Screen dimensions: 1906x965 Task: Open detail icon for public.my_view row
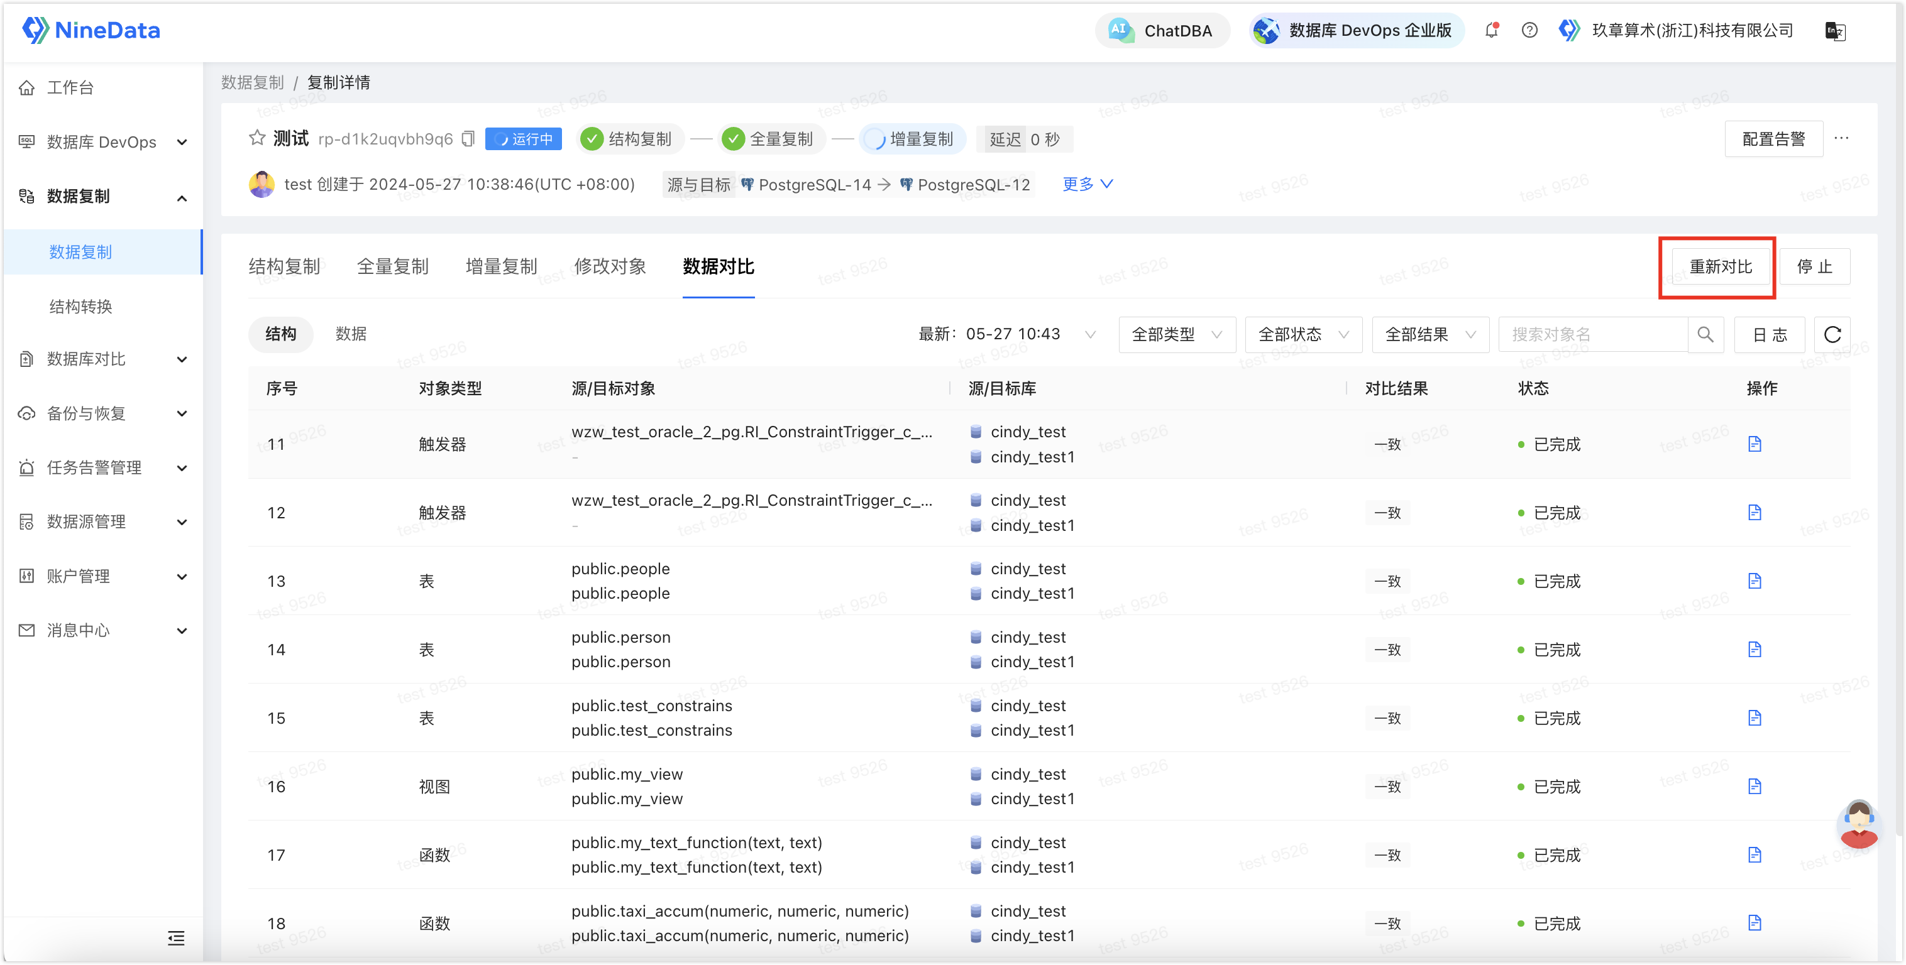tap(1755, 787)
